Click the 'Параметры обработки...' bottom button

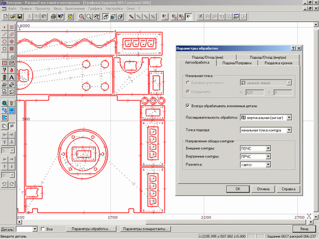(91, 229)
